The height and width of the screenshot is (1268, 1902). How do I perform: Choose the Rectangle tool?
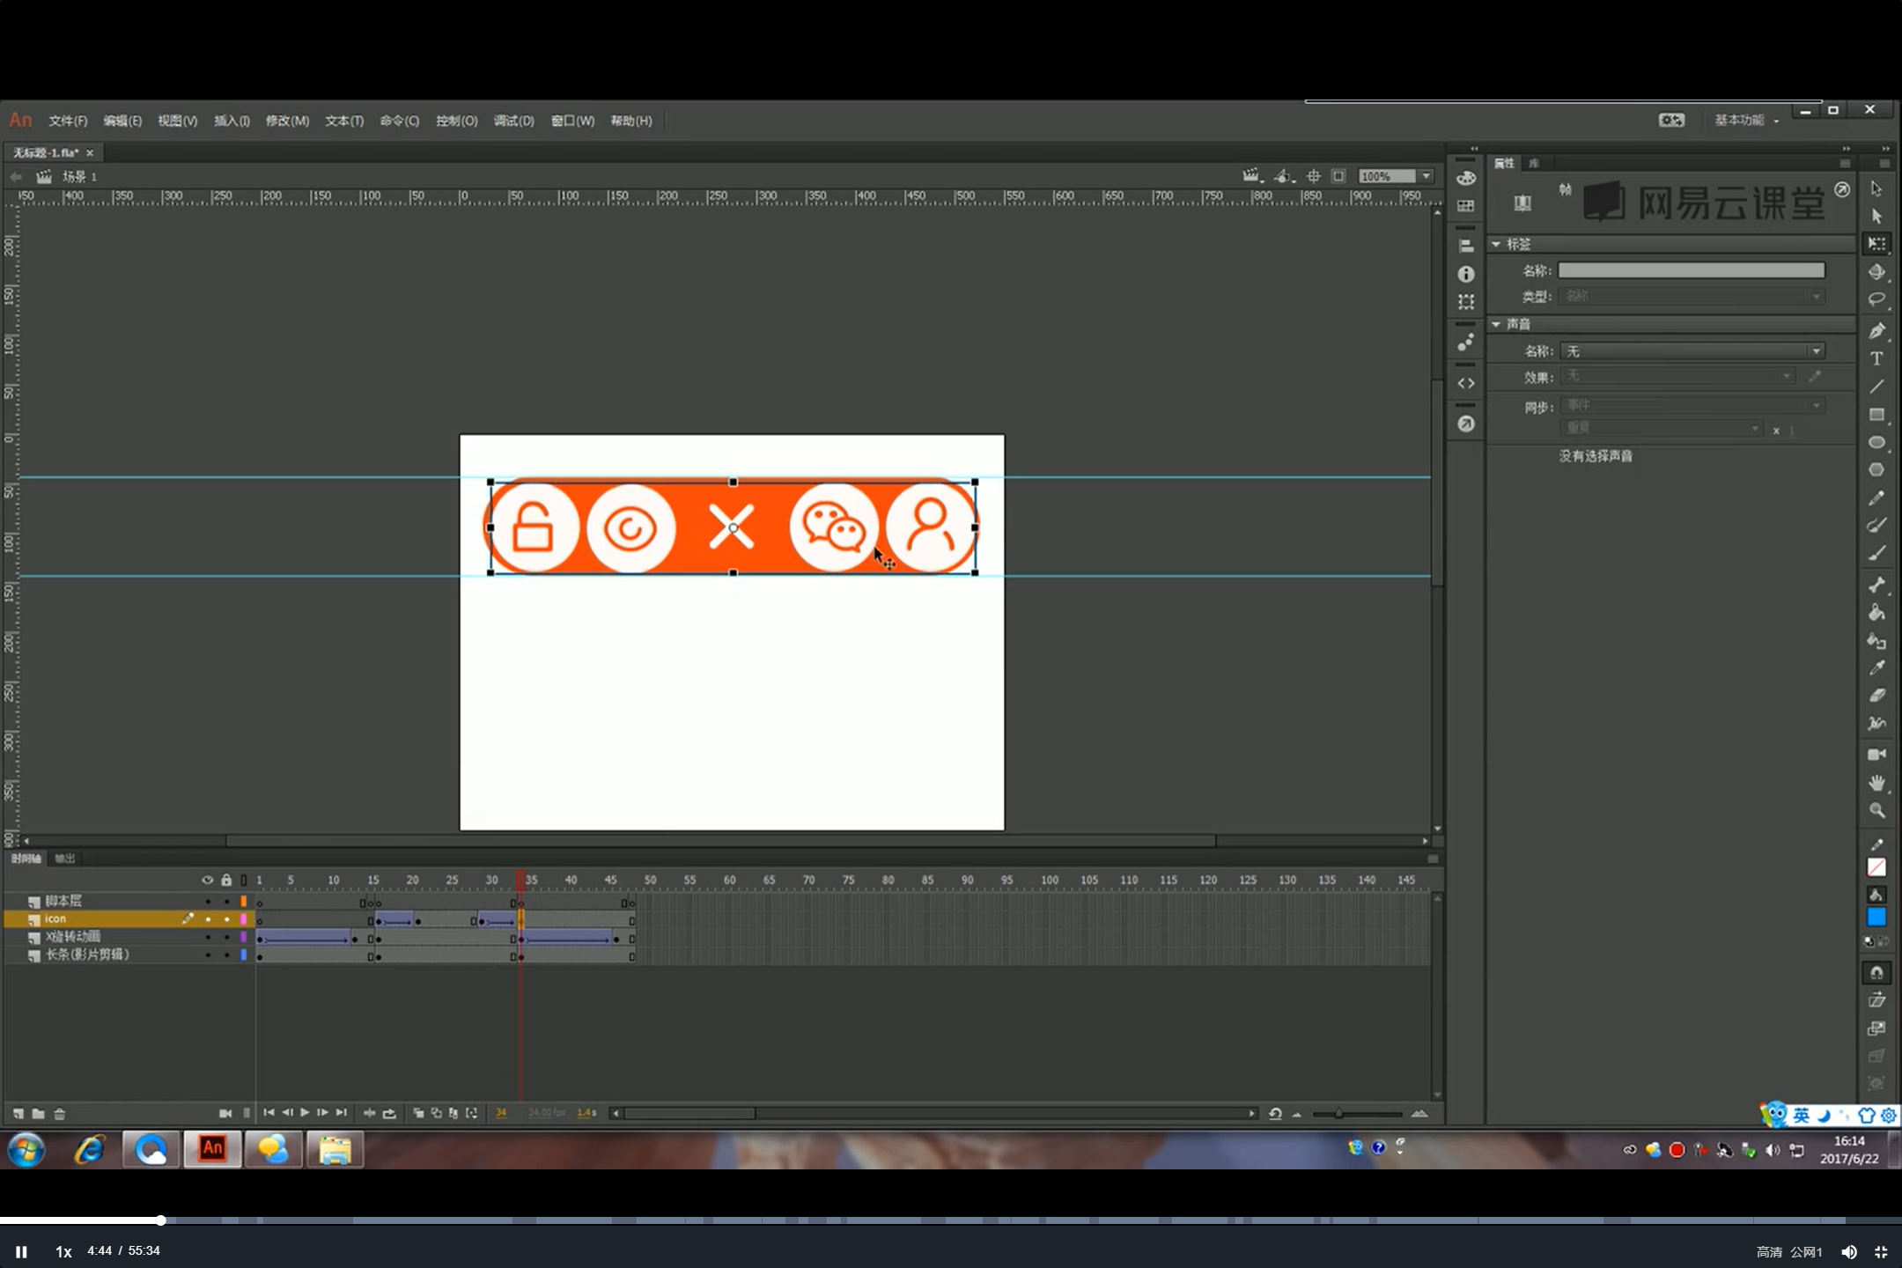pyautogui.click(x=1876, y=415)
